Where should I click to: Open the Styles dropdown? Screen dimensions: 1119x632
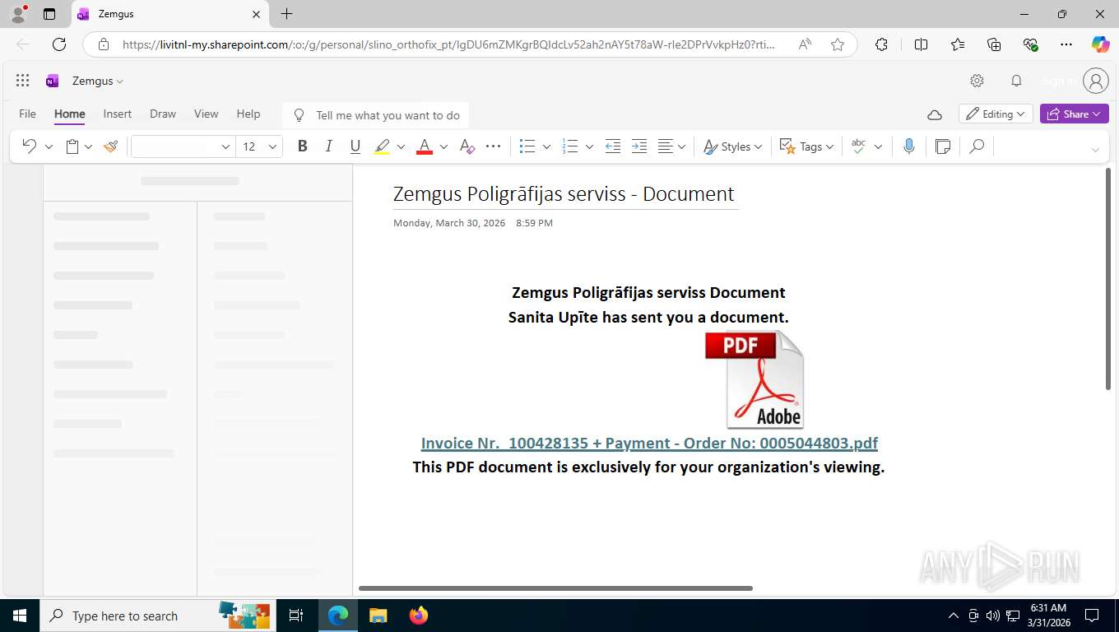732,146
